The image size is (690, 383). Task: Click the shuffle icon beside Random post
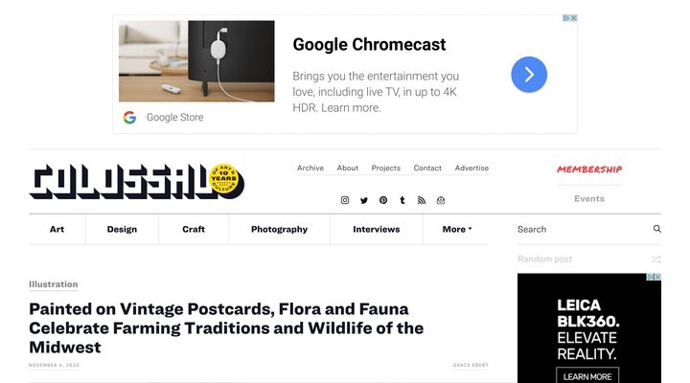click(656, 259)
